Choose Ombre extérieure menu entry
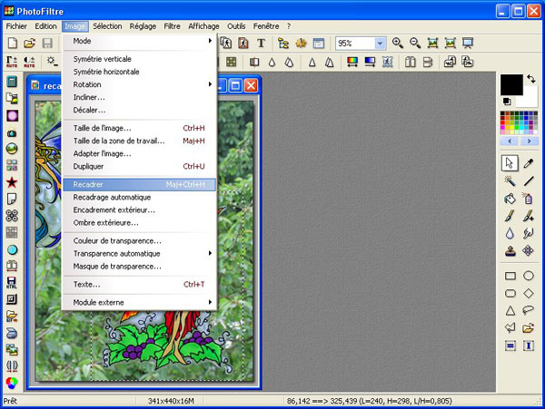 [139, 223]
